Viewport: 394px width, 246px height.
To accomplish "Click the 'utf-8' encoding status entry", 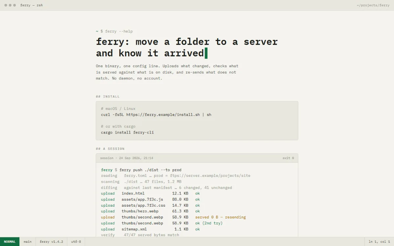I will coord(76,242).
